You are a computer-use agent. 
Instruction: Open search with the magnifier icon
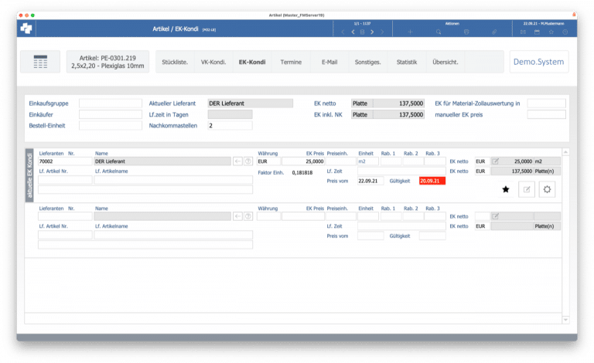pos(439,32)
